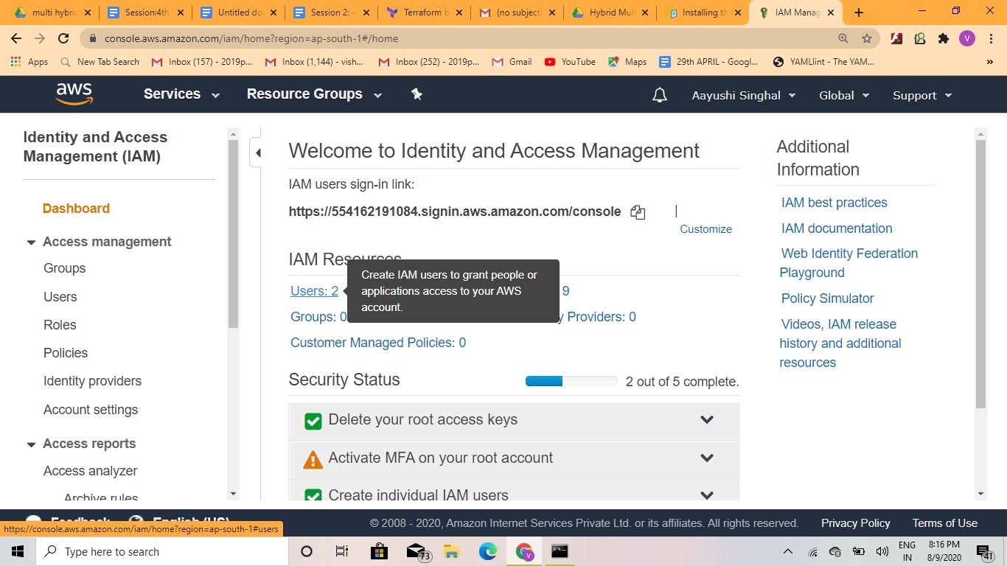
Task: Expand Delete your root access keys section
Action: coord(707,420)
